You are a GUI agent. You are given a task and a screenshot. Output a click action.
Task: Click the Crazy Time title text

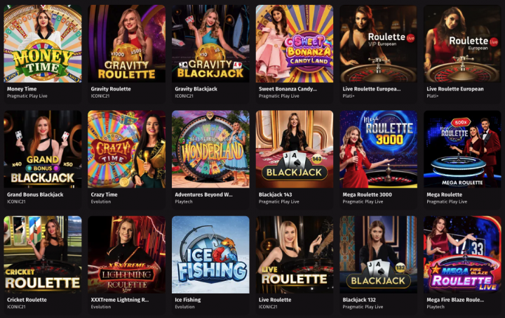pos(104,194)
